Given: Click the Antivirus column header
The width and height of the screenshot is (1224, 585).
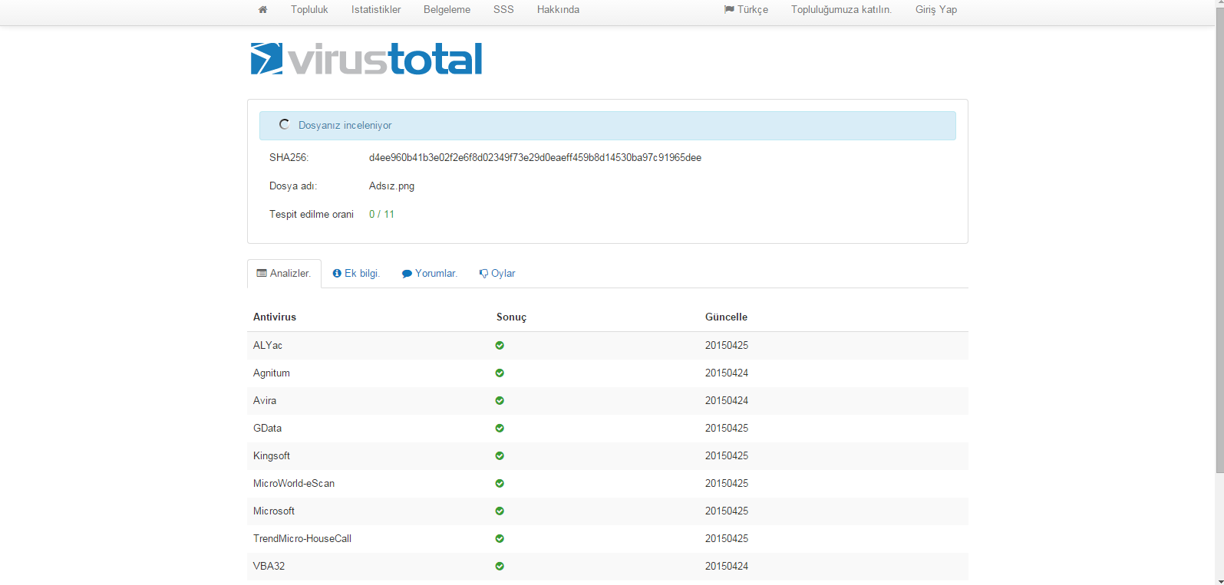Looking at the screenshot, I should click(275, 317).
